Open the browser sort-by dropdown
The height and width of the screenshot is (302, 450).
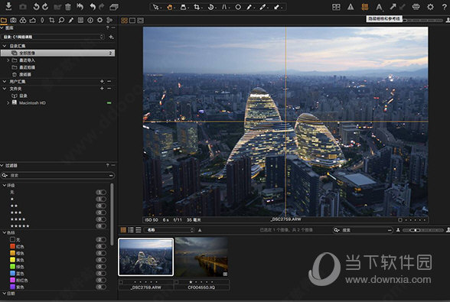169,230
